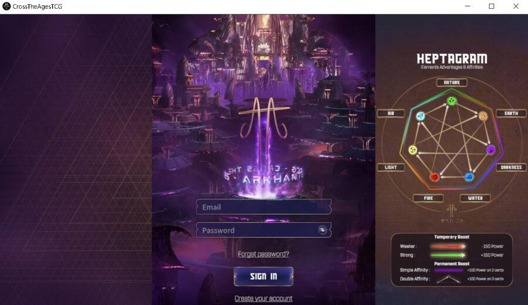Click the Password input field

(263, 230)
